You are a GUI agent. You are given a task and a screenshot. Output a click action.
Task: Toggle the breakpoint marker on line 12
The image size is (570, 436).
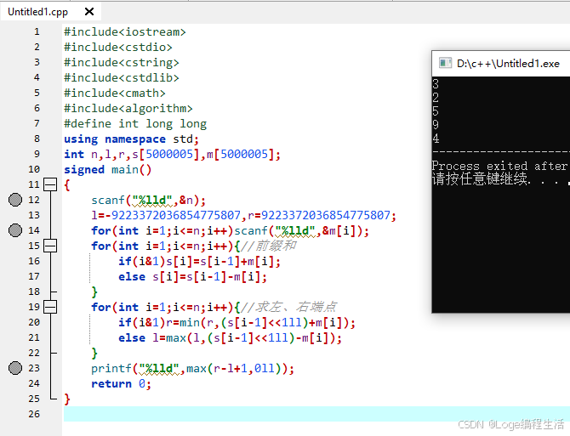(15, 200)
